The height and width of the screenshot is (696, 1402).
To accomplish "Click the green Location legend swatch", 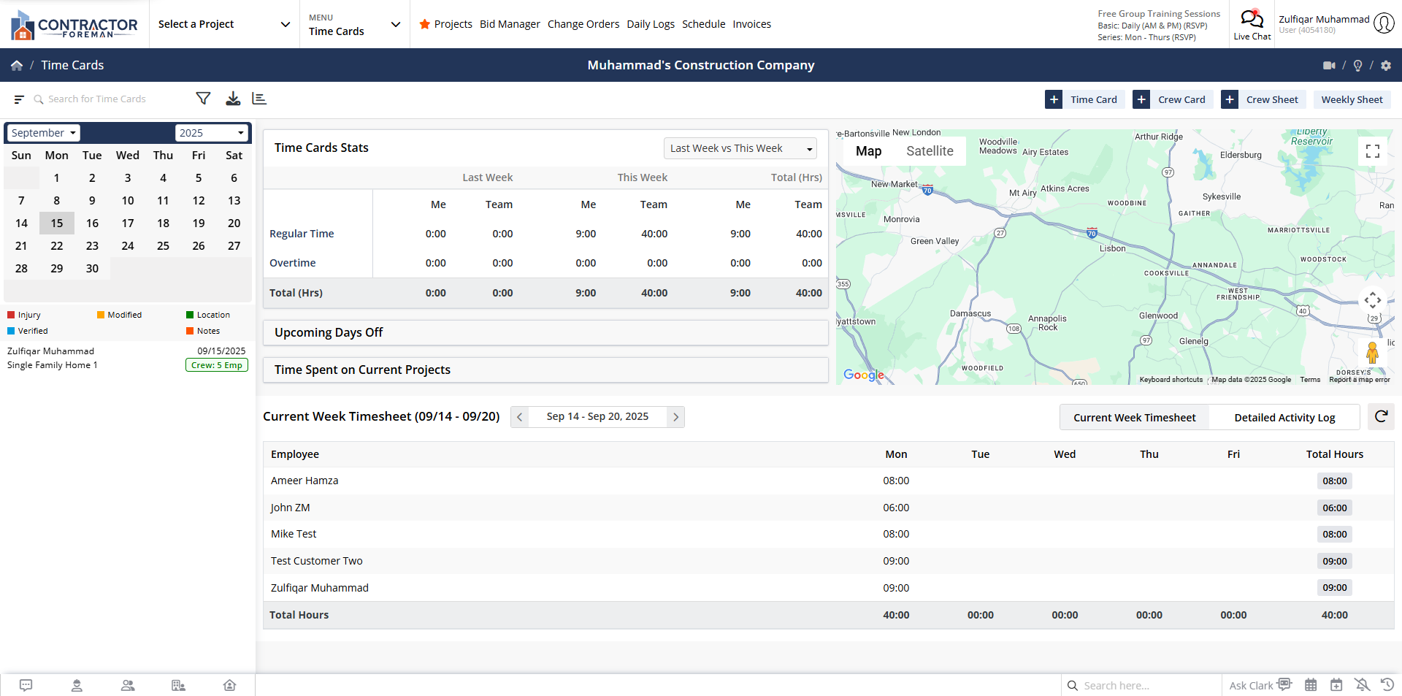I will (190, 315).
